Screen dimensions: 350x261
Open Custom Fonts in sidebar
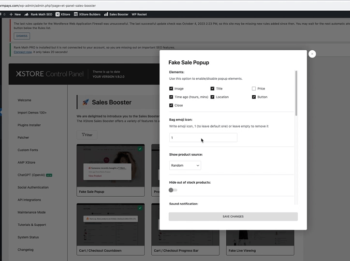(28, 150)
